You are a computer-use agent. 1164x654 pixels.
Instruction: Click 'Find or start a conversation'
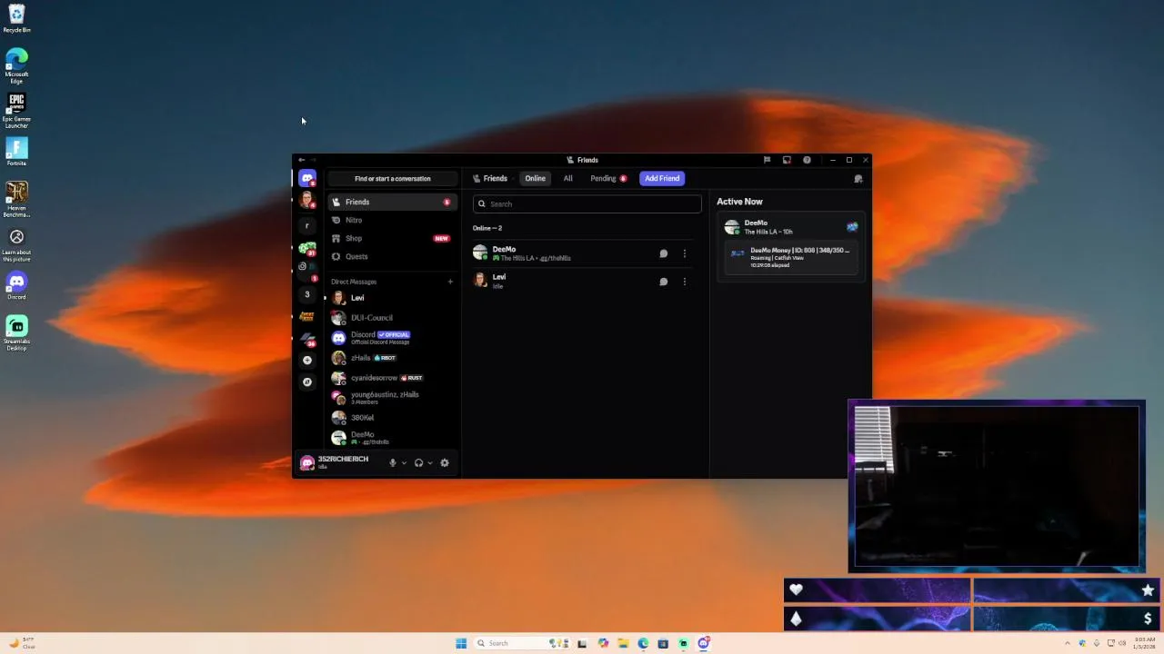tap(393, 179)
